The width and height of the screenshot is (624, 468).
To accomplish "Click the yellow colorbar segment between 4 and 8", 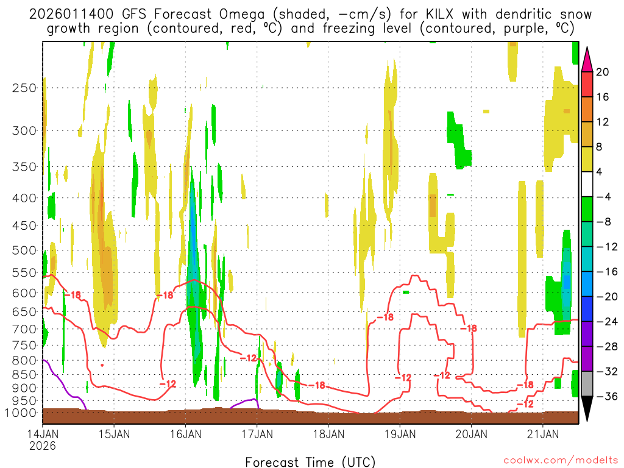I will 587,159.
